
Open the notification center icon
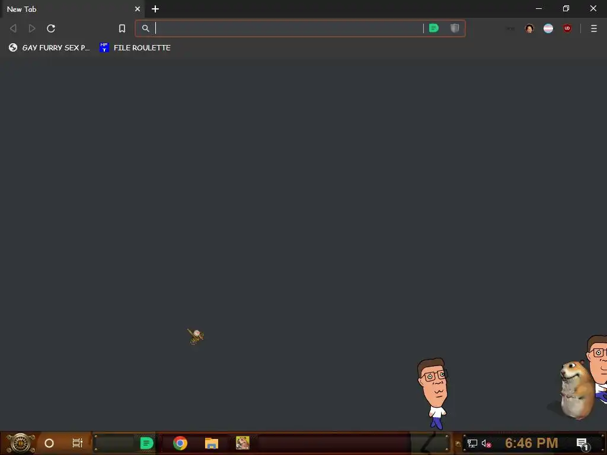point(582,444)
